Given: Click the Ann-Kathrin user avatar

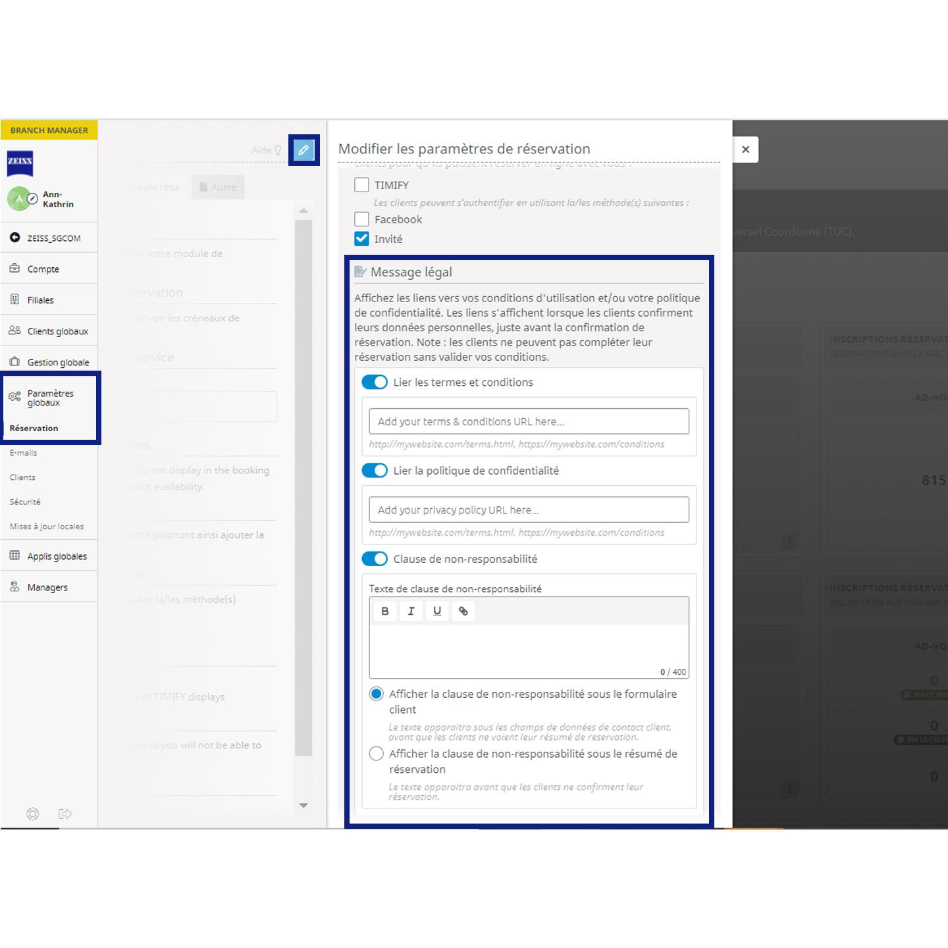Looking at the screenshot, I should (19, 199).
